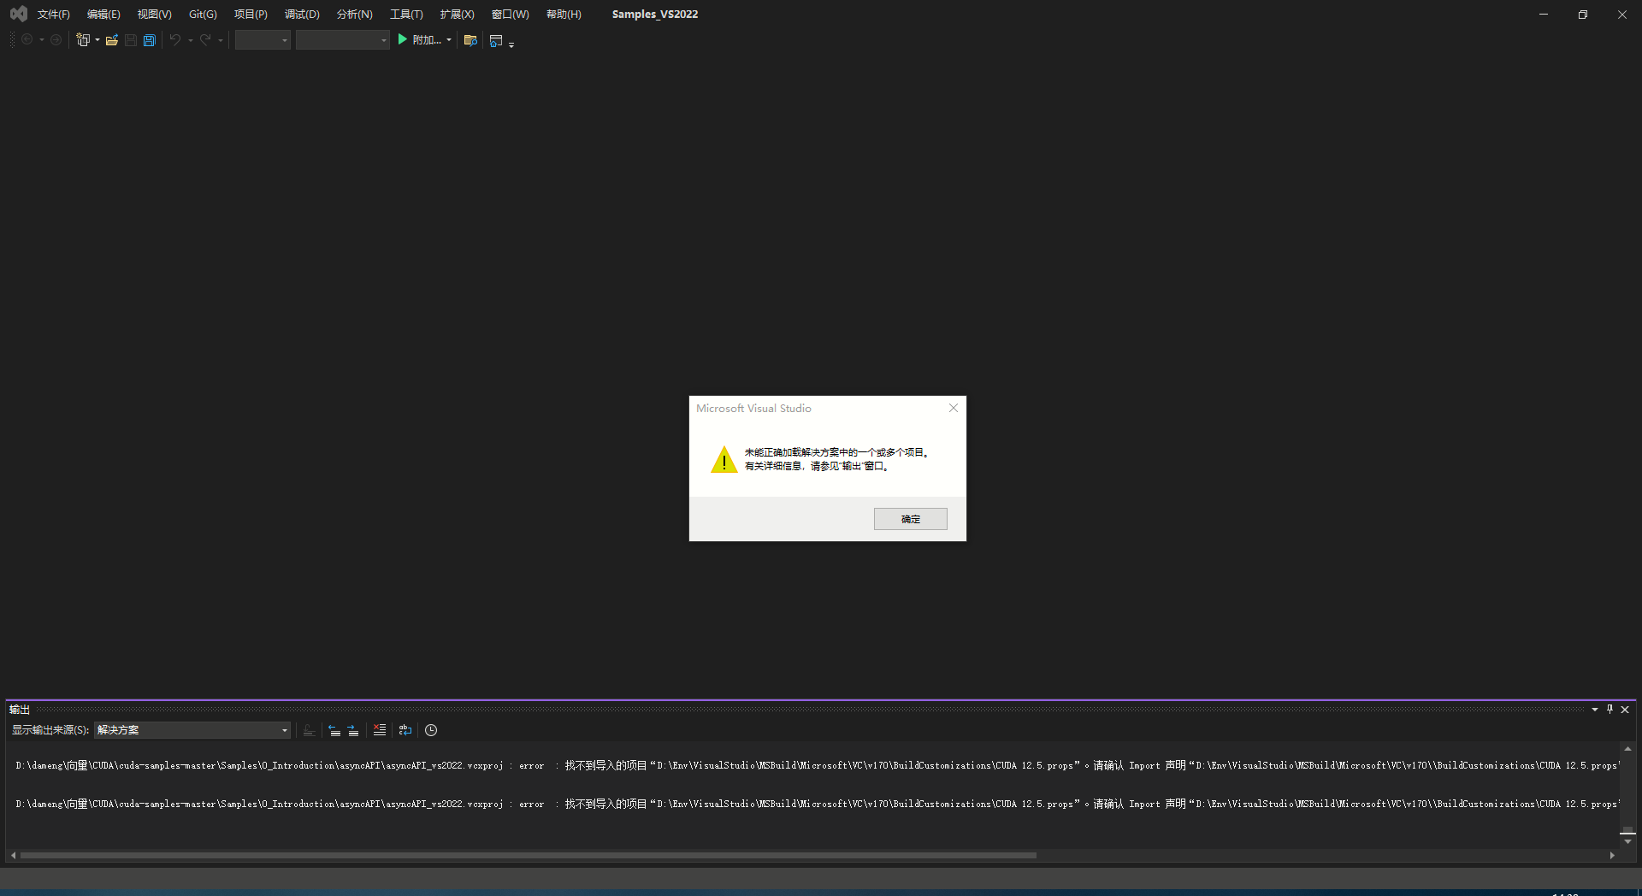Open the 调试(D) menu
The height and width of the screenshot is (896, 1642).
(301, 14)
